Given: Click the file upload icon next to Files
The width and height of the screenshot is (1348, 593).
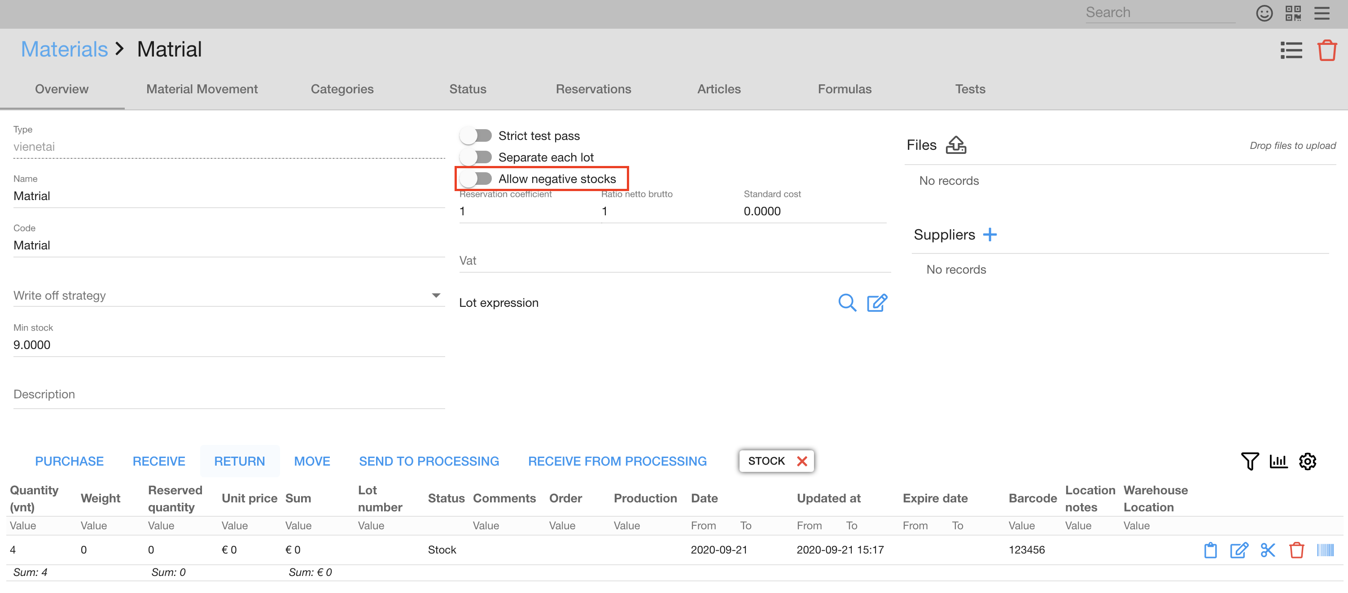Looking at the screenshot, I should coord(955,145).
